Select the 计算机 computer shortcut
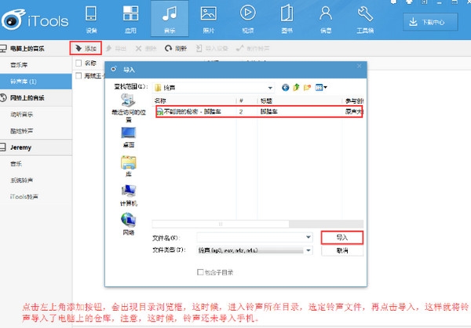471x328 pixels. pos(129,195)
